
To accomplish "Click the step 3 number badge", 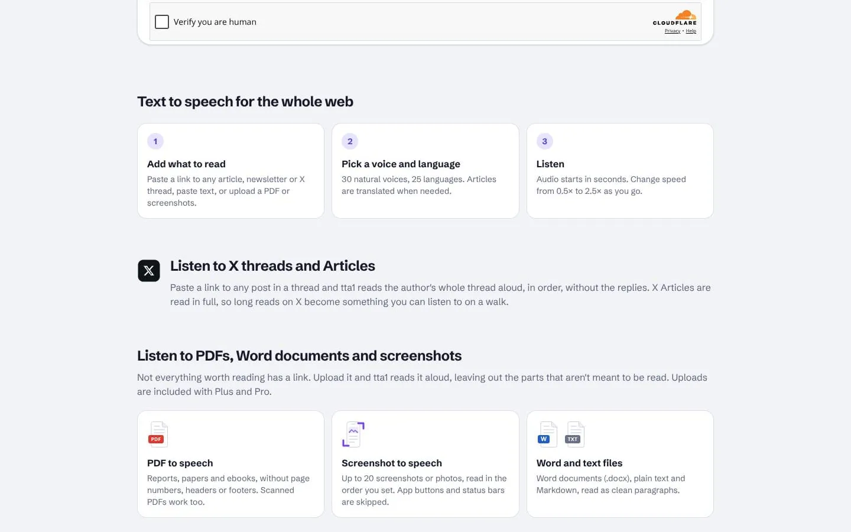I will 545,141.
